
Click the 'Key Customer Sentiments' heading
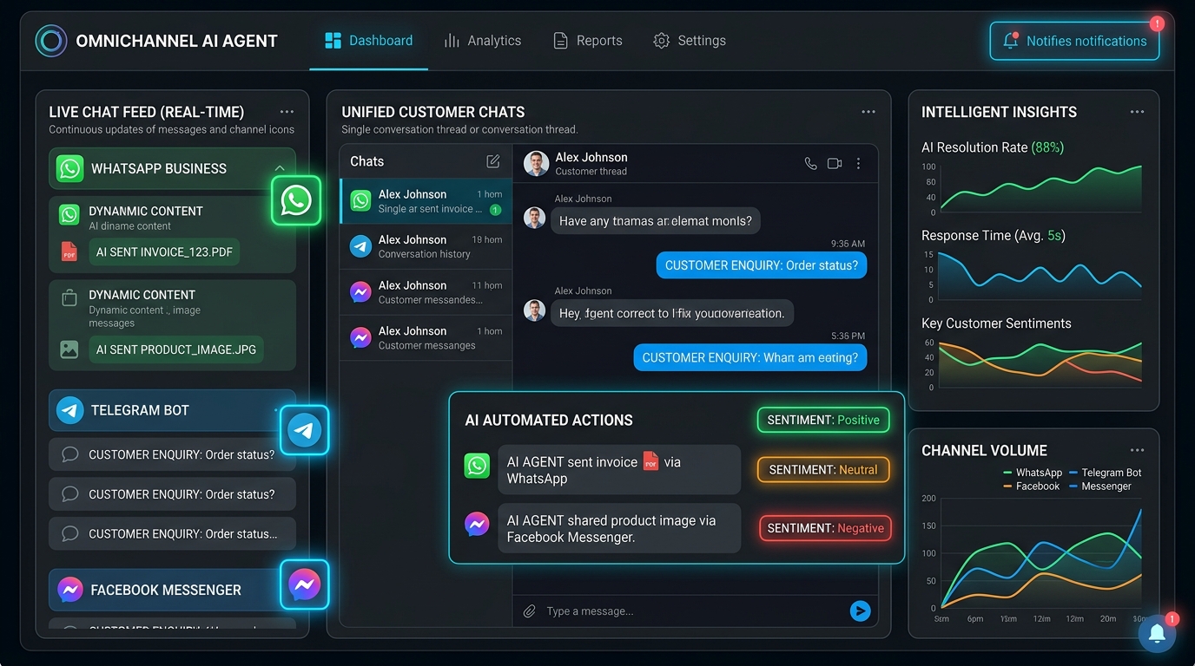point(996,323)
